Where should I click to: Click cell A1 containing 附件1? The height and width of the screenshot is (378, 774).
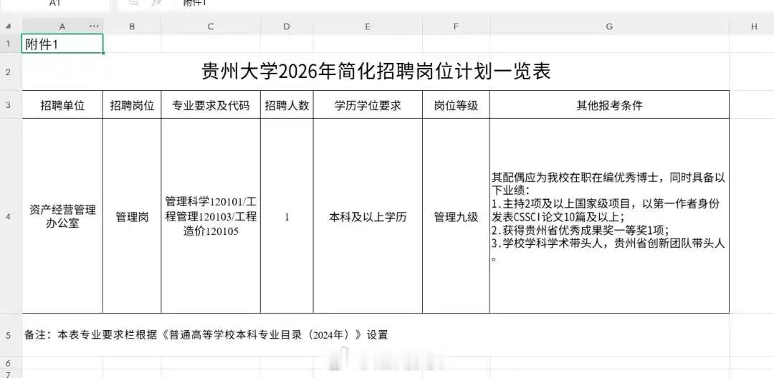tap(62, 44)
